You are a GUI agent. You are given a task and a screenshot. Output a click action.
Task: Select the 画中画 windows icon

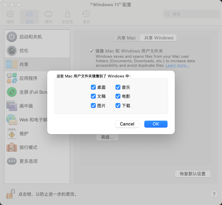(x=12, y=106)
